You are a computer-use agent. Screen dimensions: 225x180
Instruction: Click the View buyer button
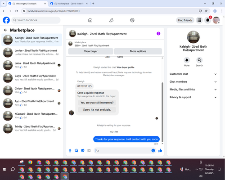coord(91,51)
